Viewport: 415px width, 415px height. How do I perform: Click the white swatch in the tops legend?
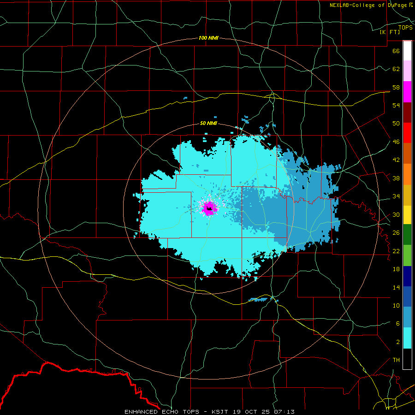tap(407, 51)
